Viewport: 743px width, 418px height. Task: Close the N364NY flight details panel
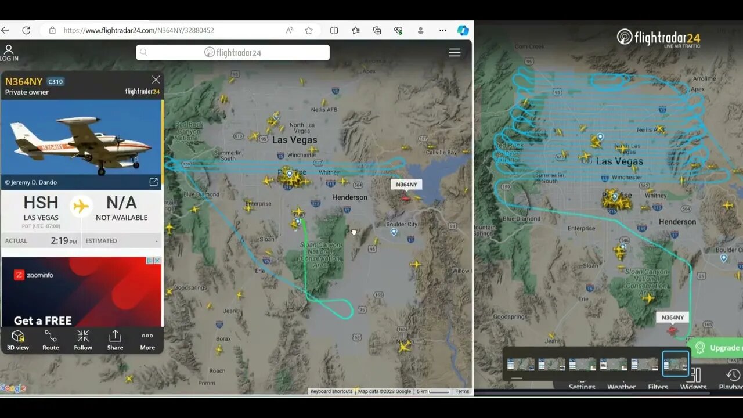156,80
